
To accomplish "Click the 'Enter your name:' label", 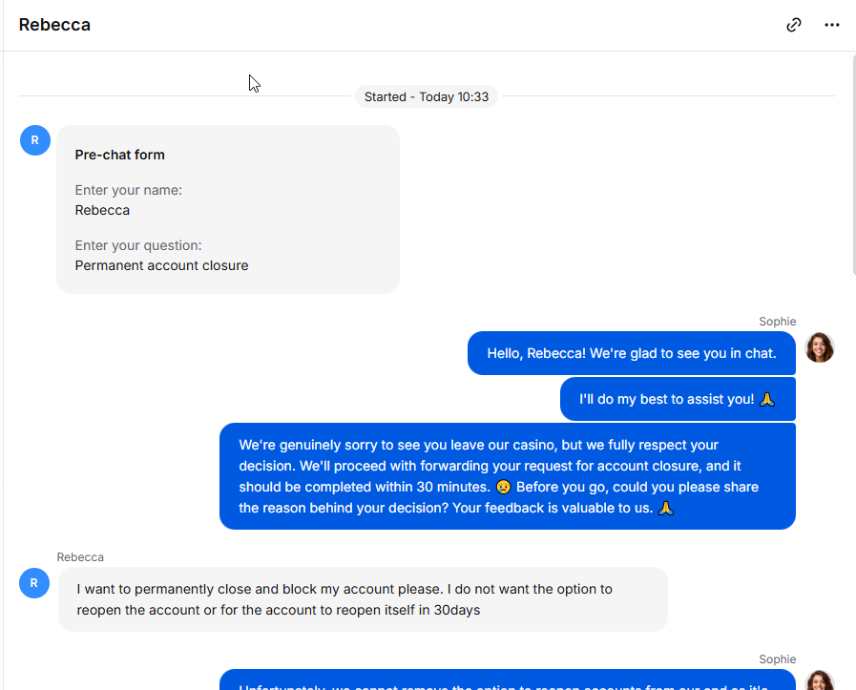I will tap(128, 190).
